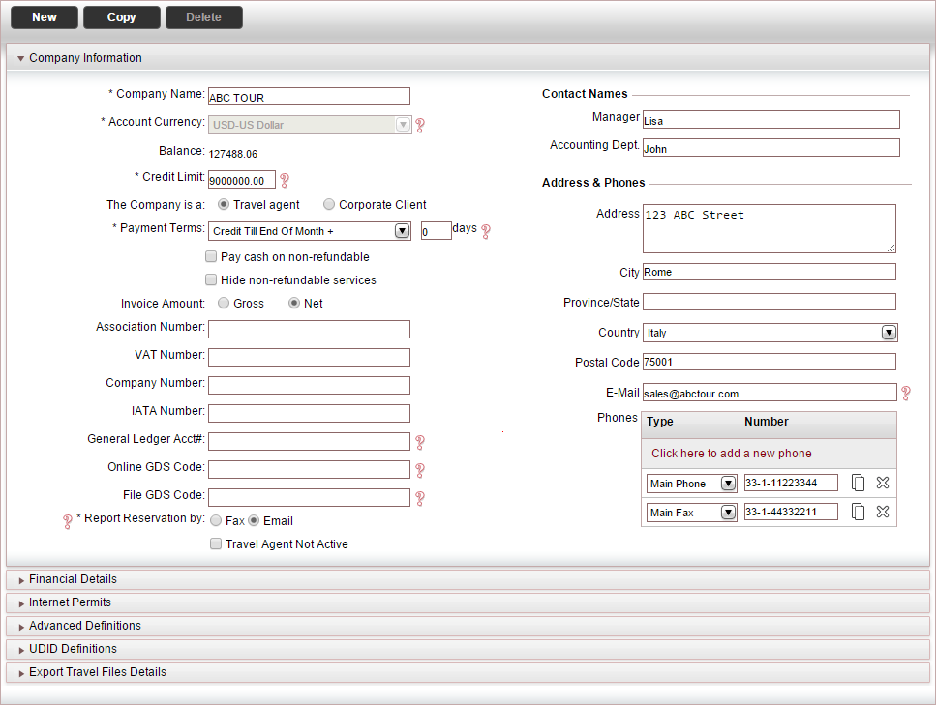
Task: Open the Main Phone type dropdown
Action: tap(728, 484)
